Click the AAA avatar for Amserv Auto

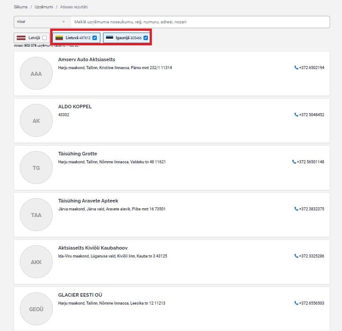tap(36, 74)
